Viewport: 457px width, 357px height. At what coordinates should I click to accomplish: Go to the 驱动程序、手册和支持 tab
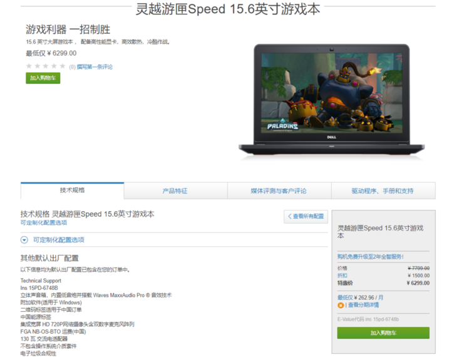coord(383,191)
